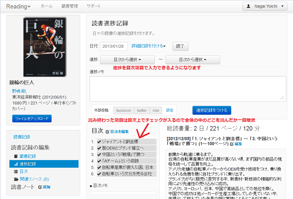Click checkmark for 自転車産業が衰えた国、日本
Viewport: 293px width, 199px height.
point(99,167)
